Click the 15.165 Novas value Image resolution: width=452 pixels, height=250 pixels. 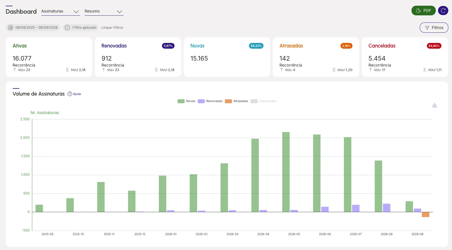[x=199, y=58]
